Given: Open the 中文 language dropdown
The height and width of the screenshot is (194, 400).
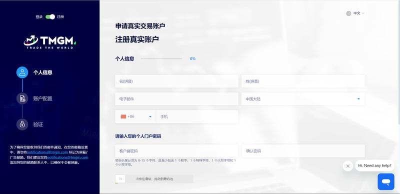Looking at the screenshot, I should (x=358, y=13).
